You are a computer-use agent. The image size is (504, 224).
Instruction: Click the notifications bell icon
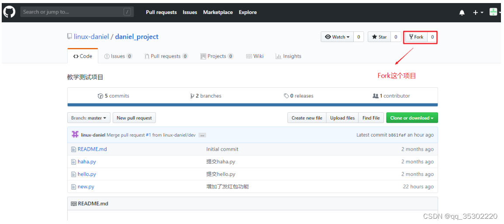(x=462, y=13)
